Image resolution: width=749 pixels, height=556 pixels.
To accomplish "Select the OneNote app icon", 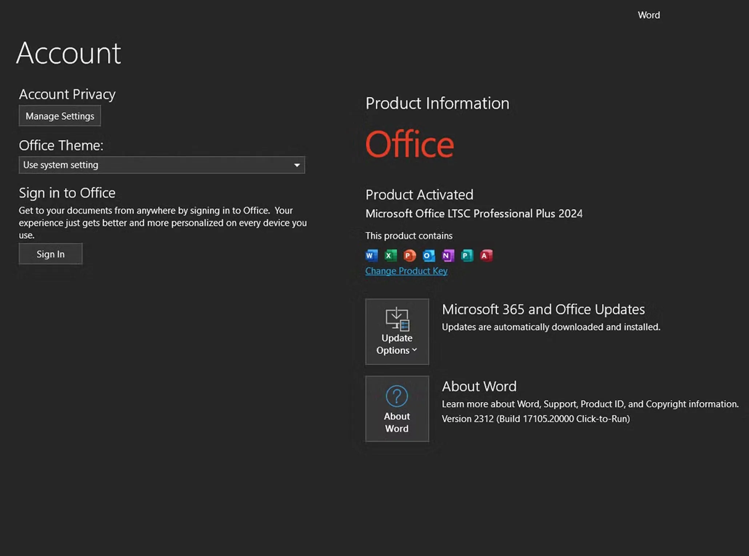I will (448, 255).
